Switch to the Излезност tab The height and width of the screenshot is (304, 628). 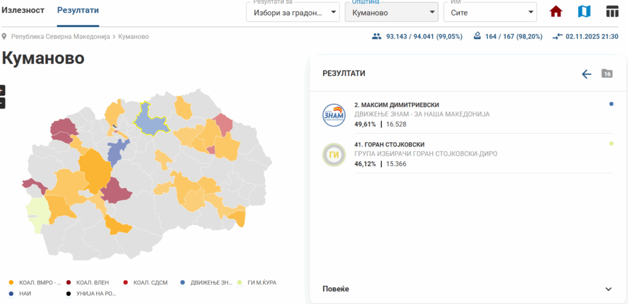22,10
